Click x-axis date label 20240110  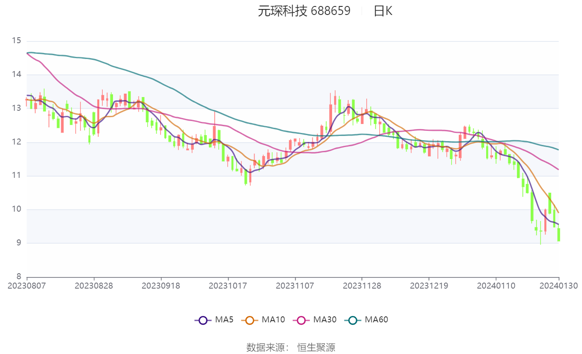496,285
